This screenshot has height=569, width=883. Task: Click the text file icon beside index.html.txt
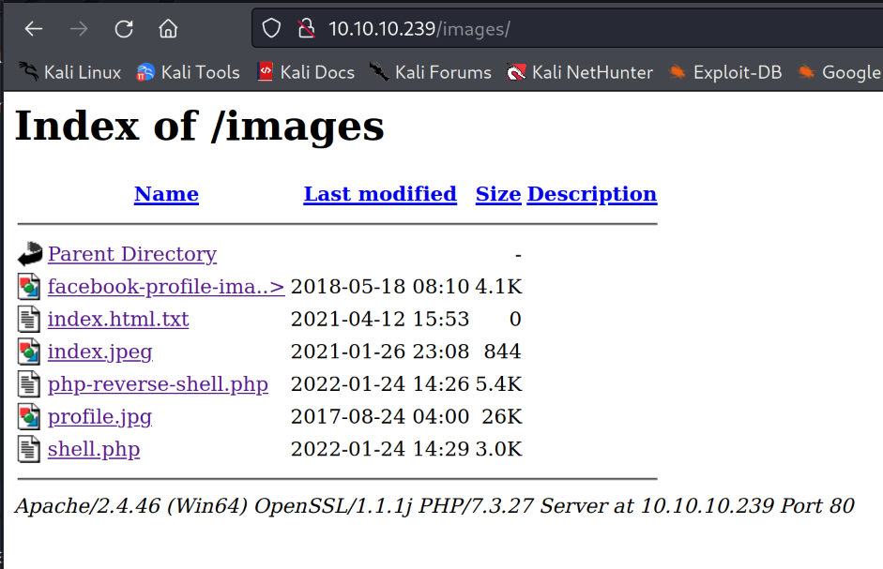tap(30, 320)
